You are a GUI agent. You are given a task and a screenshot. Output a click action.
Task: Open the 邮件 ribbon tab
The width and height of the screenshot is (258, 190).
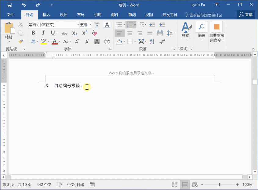[114, 14]
